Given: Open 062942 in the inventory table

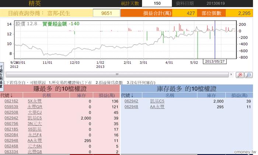Looking at the screenshot, I should point(131,101).
